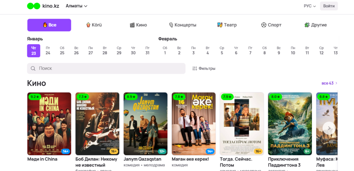This screenshot has height=171, width=354.
Task: Click the 8.0 star rating badge
Action: pyautogui.click(x=276, y=97)
